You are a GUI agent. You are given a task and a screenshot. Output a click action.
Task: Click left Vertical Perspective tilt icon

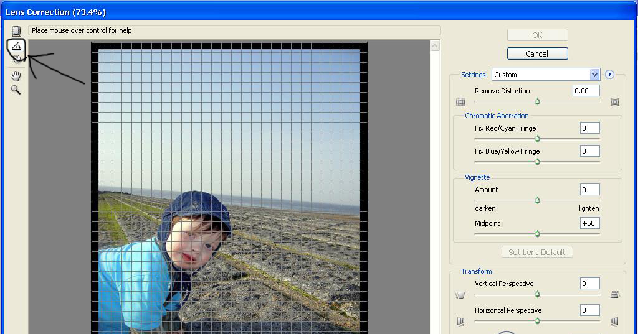pyautogui.click(x=460, y=295)
